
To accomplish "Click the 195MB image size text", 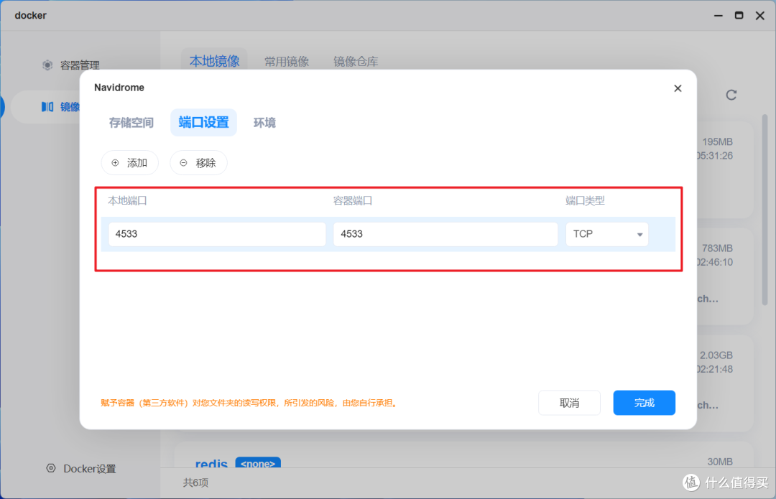I will (x=717, y=142).
